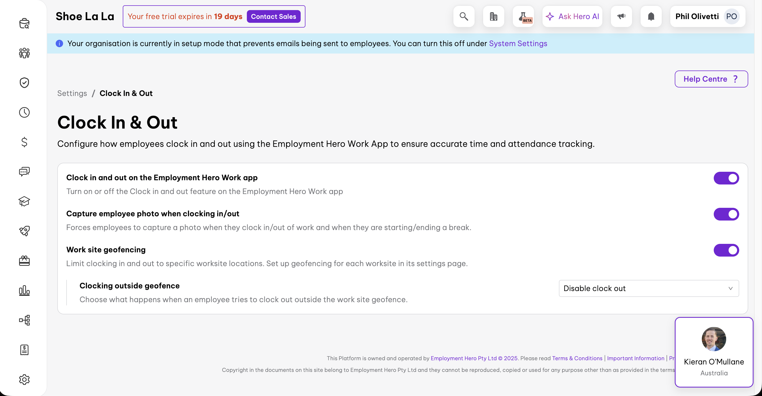
Task: Open the Phil Olivetti profile menu
Action: coord(707,16)
